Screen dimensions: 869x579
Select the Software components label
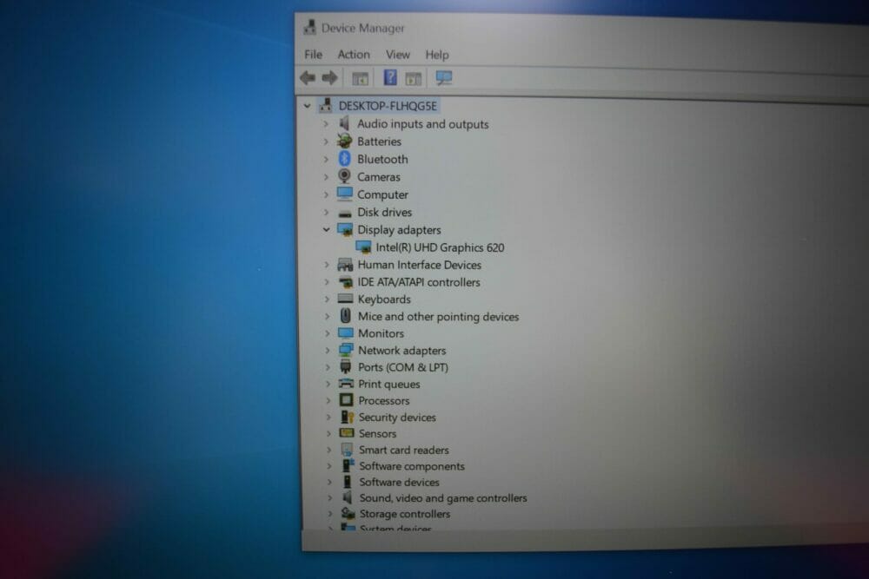(x=412, y=466)
